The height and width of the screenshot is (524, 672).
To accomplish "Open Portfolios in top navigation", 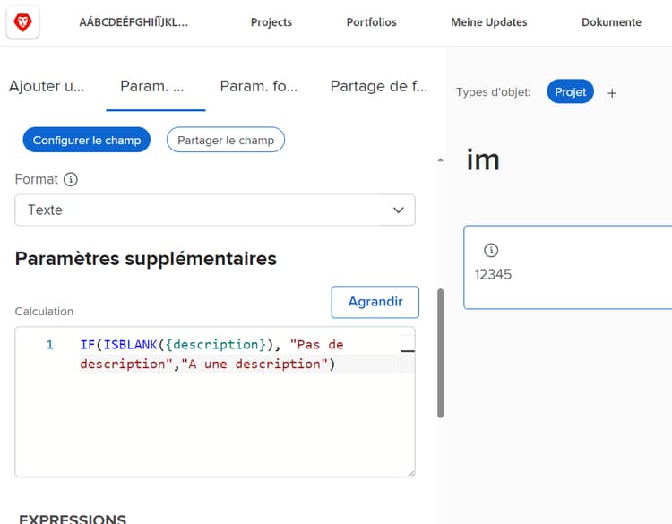I will click(372, 22).
